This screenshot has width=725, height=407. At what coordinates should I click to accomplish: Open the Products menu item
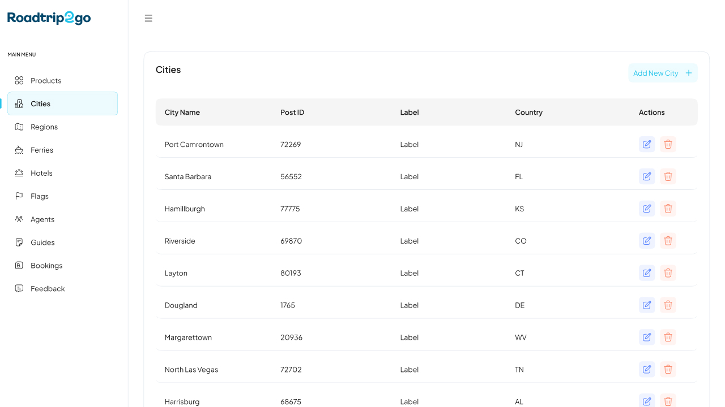coord(62,80)
